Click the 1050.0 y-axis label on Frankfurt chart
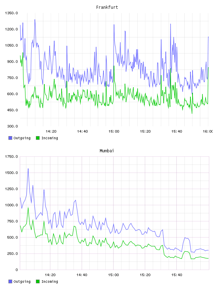Viewport: 214px width, 287px height. (11, 45)
